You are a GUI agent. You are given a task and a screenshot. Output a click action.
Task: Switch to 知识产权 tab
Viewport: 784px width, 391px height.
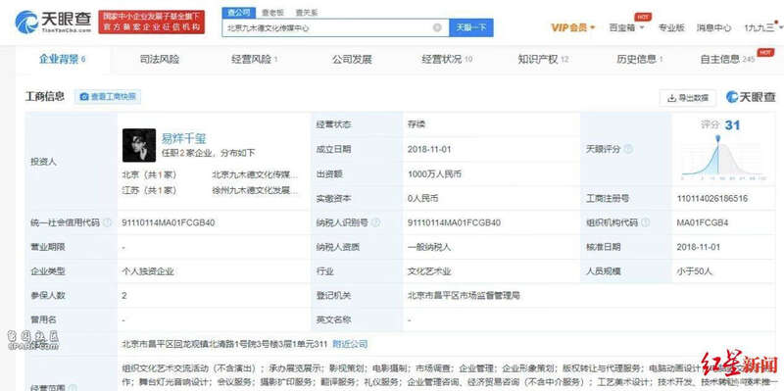click(544, 60)
